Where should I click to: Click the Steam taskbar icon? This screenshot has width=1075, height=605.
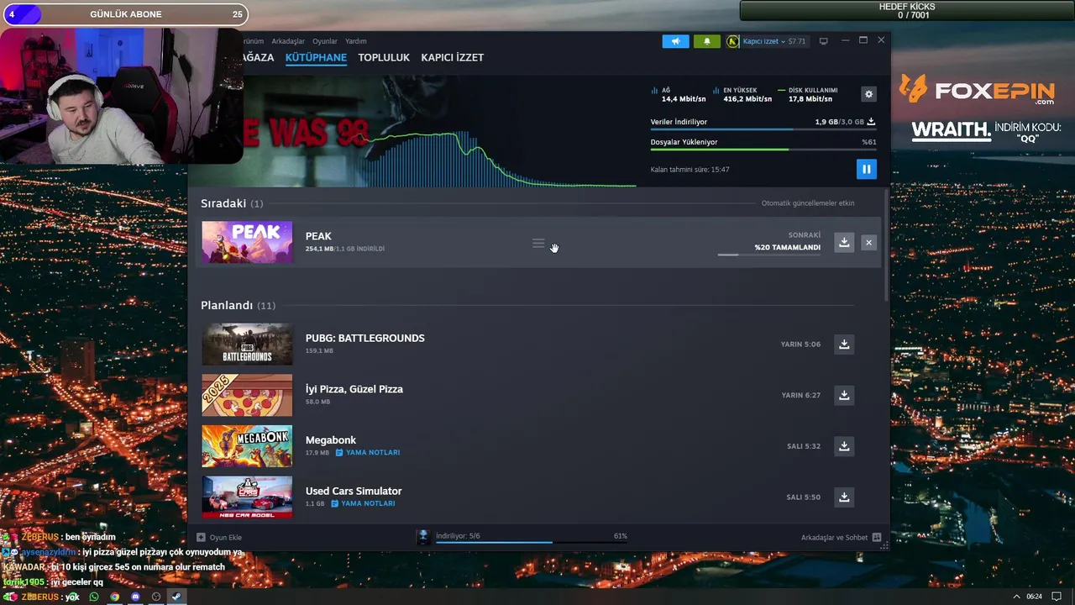point(176,597)
